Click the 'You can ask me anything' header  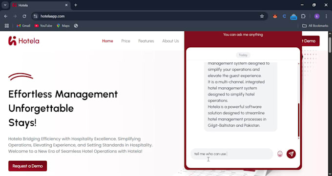[243, 35]
